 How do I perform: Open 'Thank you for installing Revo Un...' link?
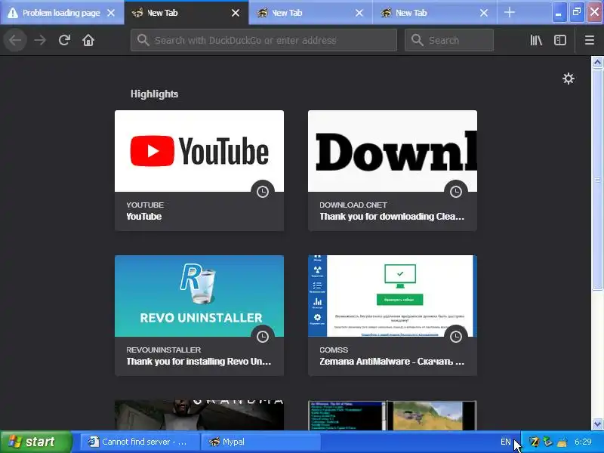click(x=199, y=362)
